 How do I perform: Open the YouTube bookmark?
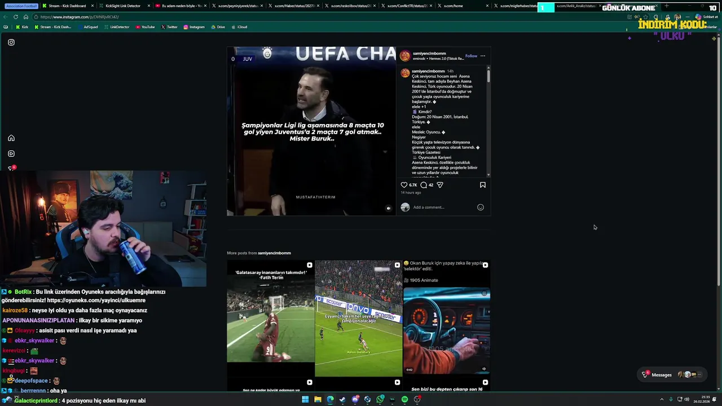point(145,27)
